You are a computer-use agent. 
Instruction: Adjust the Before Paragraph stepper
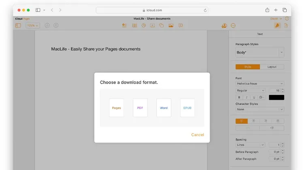(x=283, y=152)
